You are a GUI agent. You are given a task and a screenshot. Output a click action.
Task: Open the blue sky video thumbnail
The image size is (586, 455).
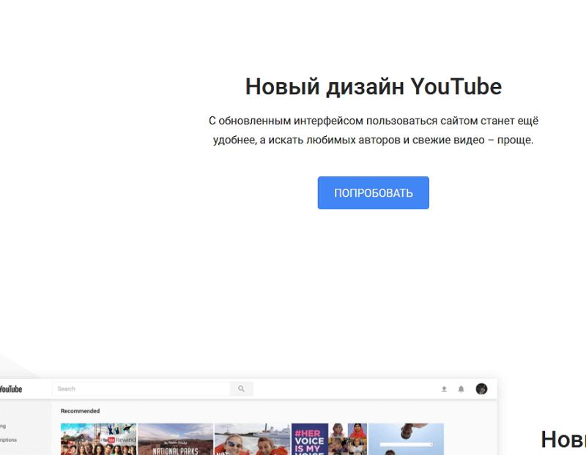(x=406, y=439)
